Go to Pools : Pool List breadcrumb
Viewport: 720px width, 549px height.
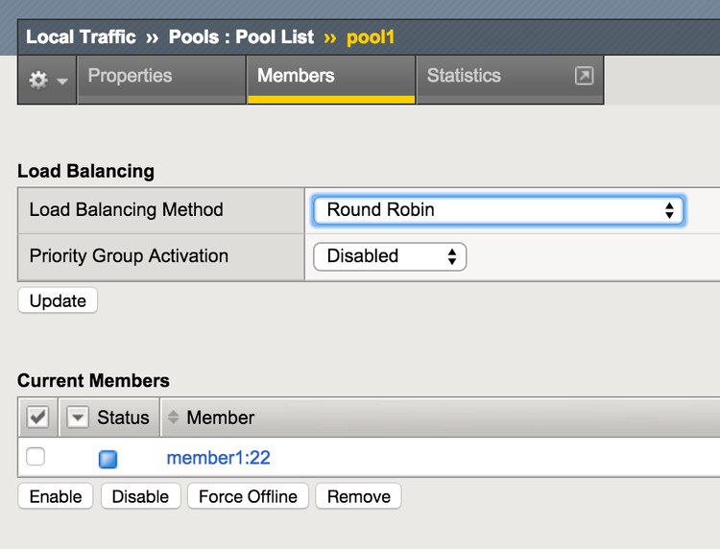tap(241, 37)
